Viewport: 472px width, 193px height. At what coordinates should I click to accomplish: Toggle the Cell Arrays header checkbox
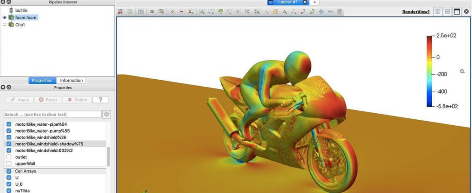[x=9, y=171]
